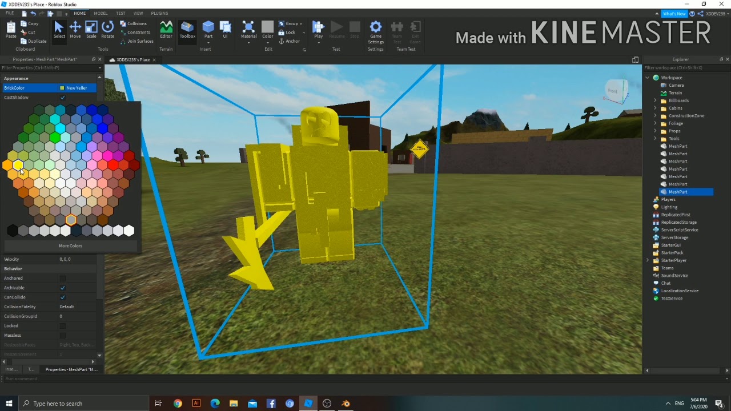Screen dimensions: 731x411
Task: Open File Explorer from the taskbar
Action: click(x=234, y=404)
